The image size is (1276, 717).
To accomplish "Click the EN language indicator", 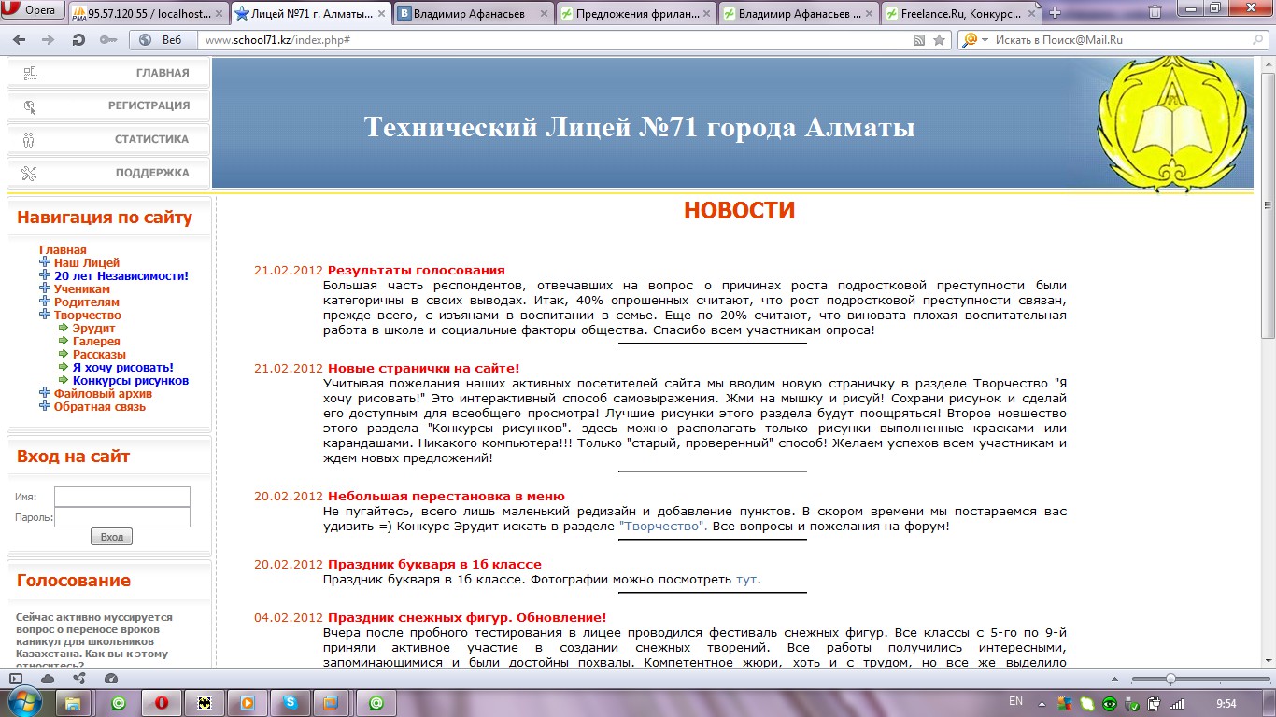I will [x=1016, y=701].
